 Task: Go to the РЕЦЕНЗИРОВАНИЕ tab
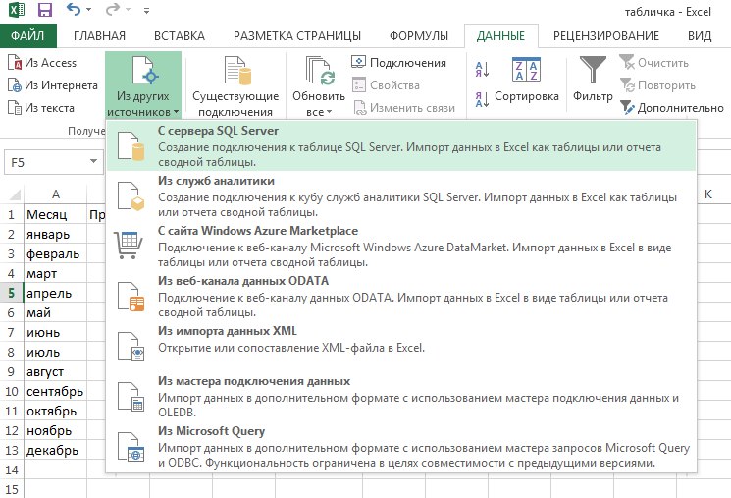click(606, 36)
